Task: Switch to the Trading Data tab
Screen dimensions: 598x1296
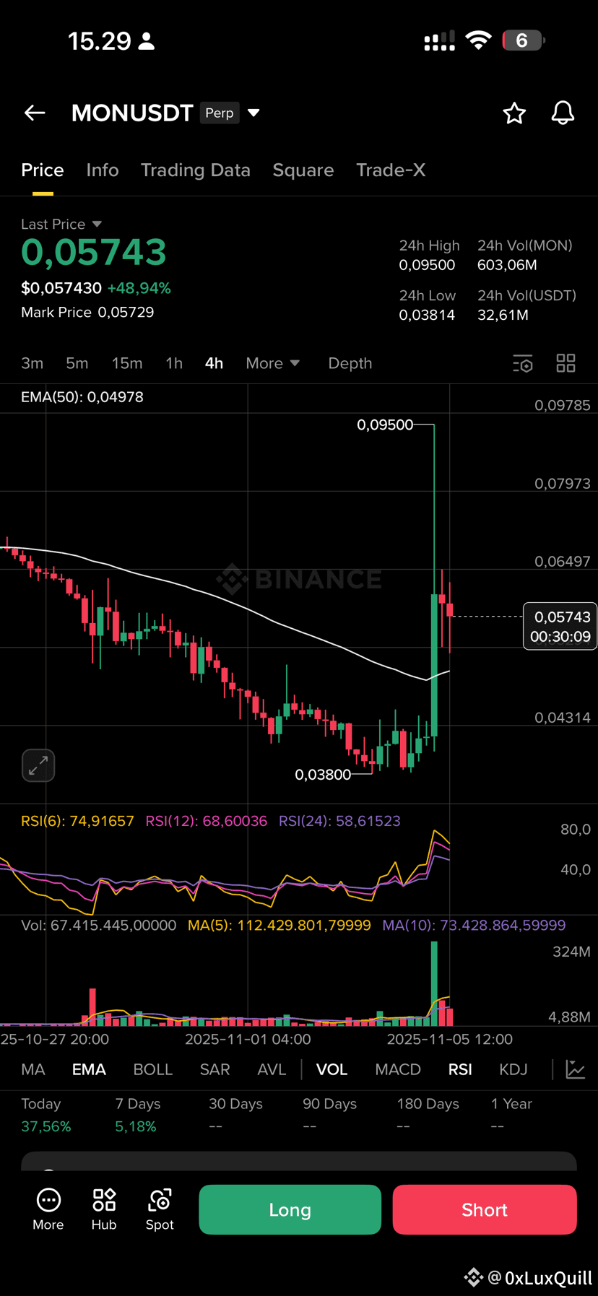Action: tap(196, 170)
